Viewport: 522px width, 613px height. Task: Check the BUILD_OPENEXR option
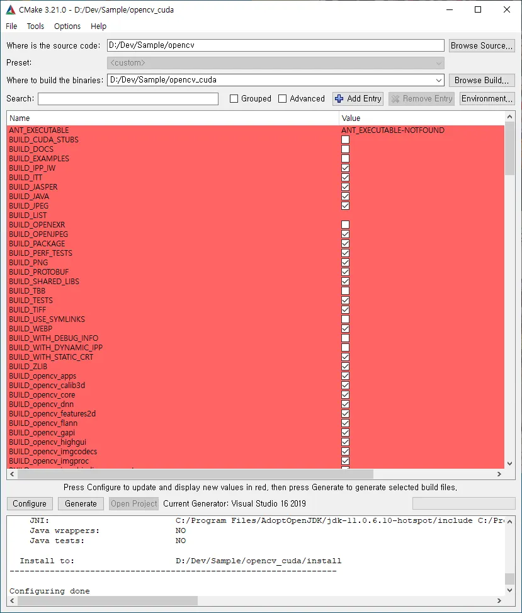pos(346,225)
